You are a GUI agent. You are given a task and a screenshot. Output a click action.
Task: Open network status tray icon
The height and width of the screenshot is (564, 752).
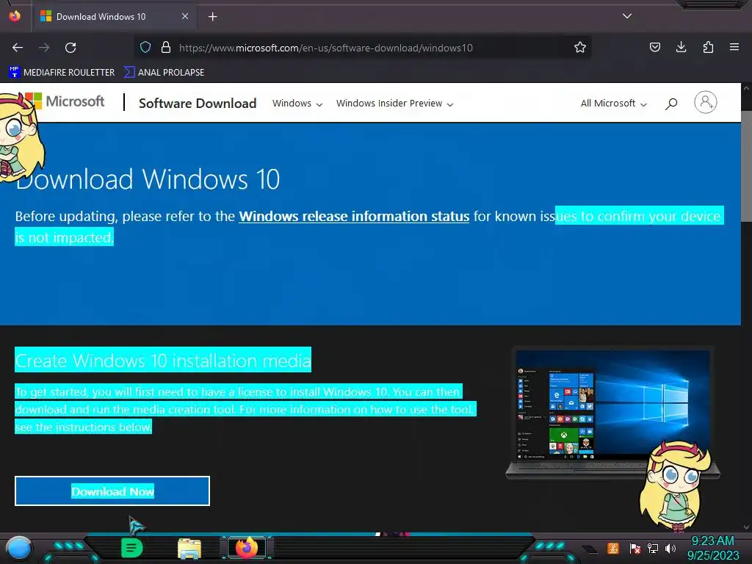point(653,548)
